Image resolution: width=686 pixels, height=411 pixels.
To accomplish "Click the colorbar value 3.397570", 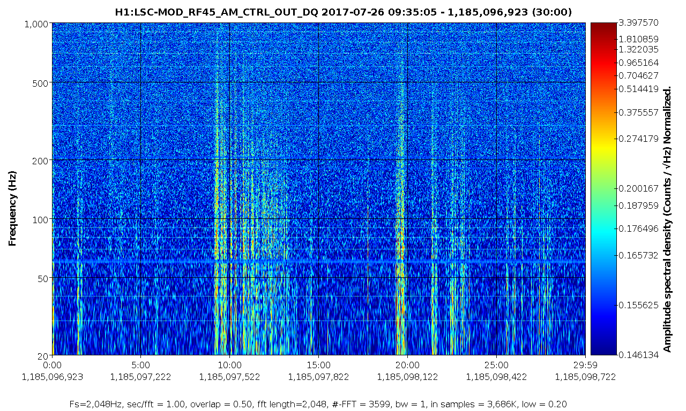I will (x=638, y=24).
